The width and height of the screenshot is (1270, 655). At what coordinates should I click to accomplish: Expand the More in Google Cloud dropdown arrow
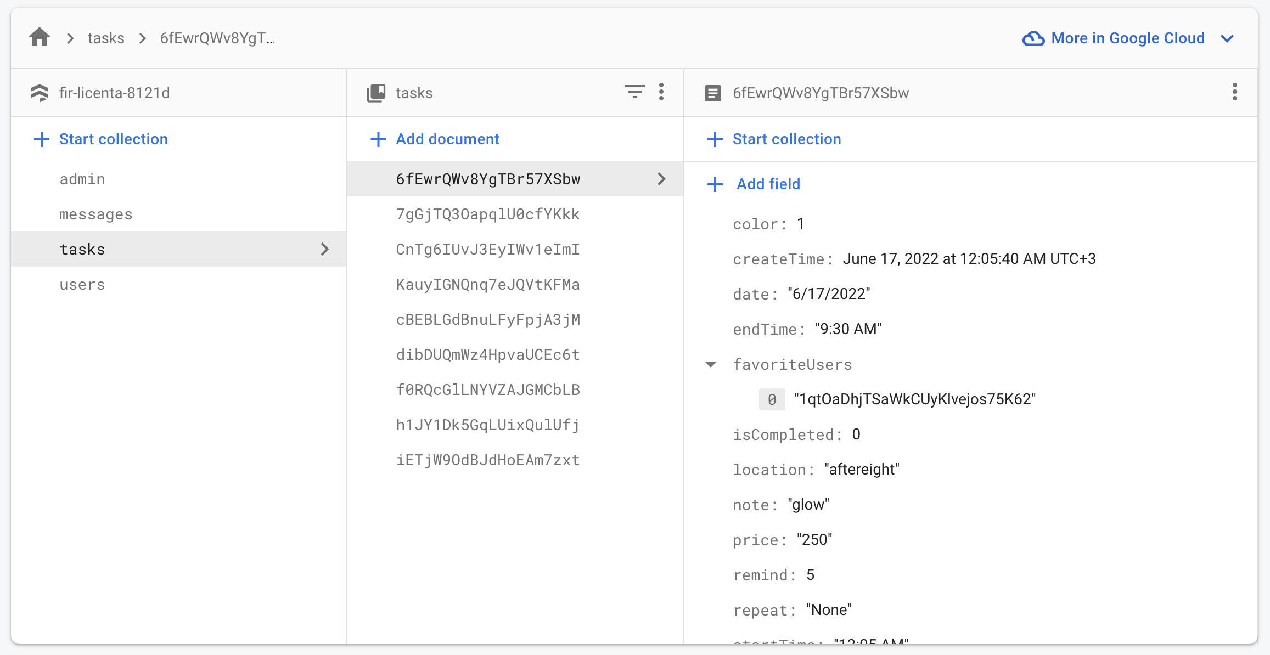point(1227,38)
